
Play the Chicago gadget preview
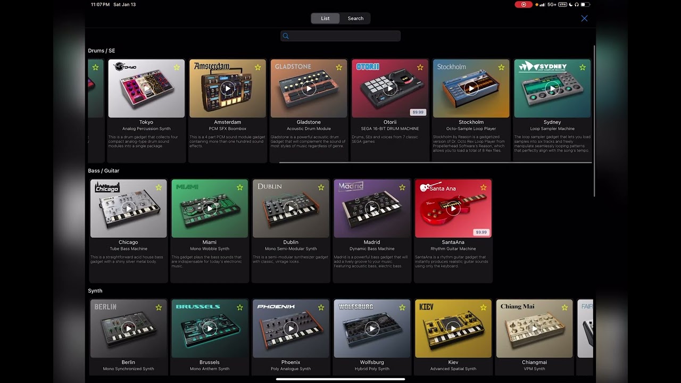[128, 209]
